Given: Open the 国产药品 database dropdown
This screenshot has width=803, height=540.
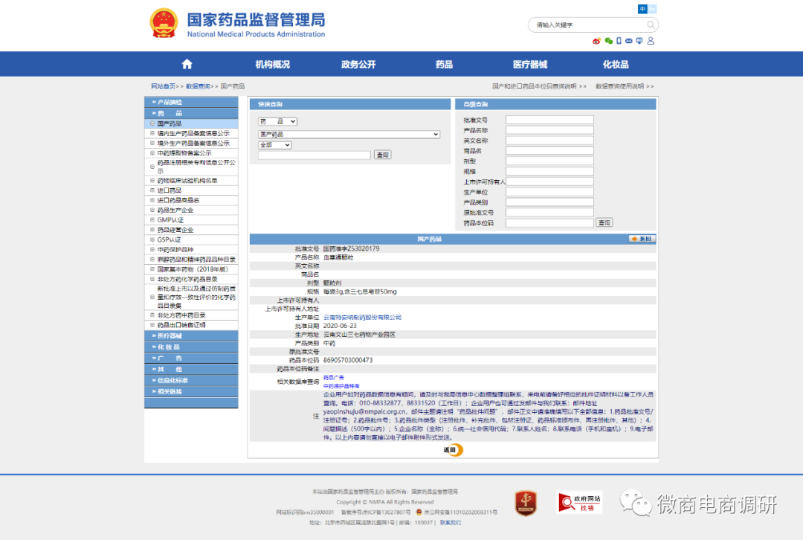Looking at the screenshot, I should pyautogui.click(x=349, y=134).
